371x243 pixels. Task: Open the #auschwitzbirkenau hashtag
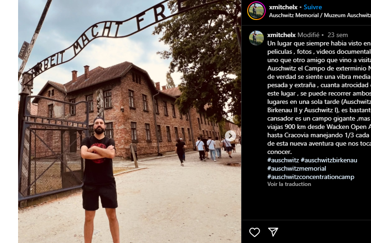[329, 160]
